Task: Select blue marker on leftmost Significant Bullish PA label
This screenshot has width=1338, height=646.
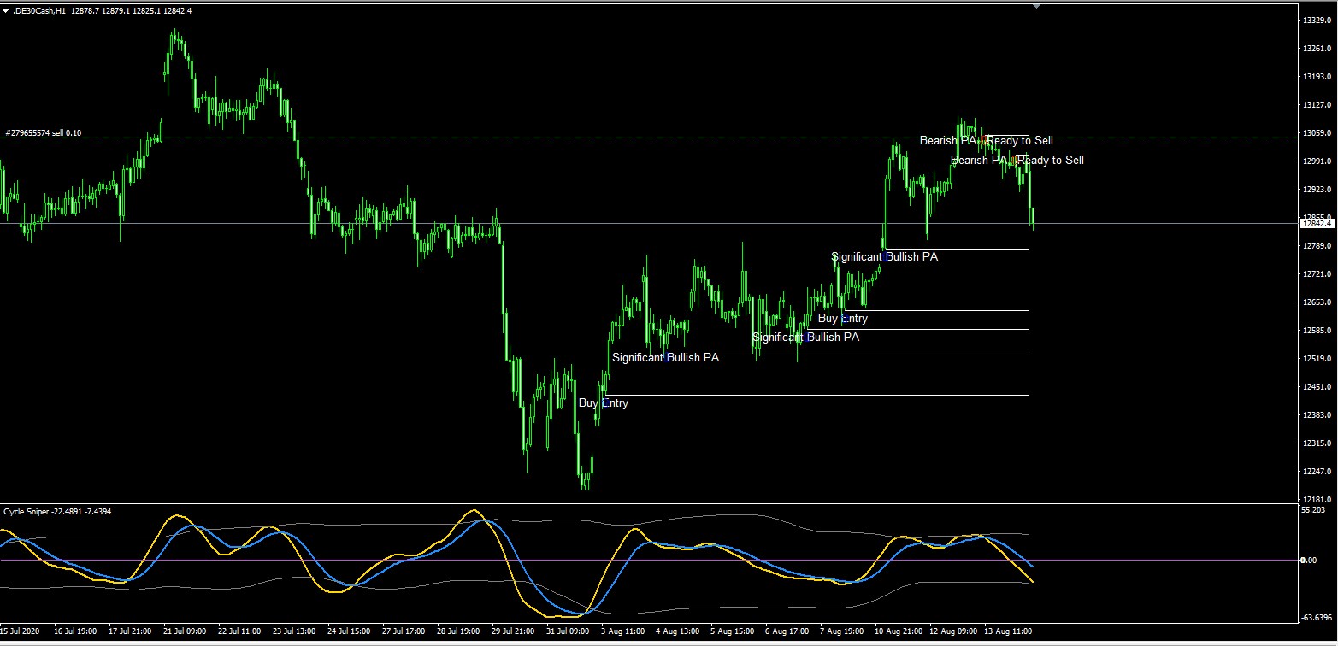Action: (x=668, y=357)
